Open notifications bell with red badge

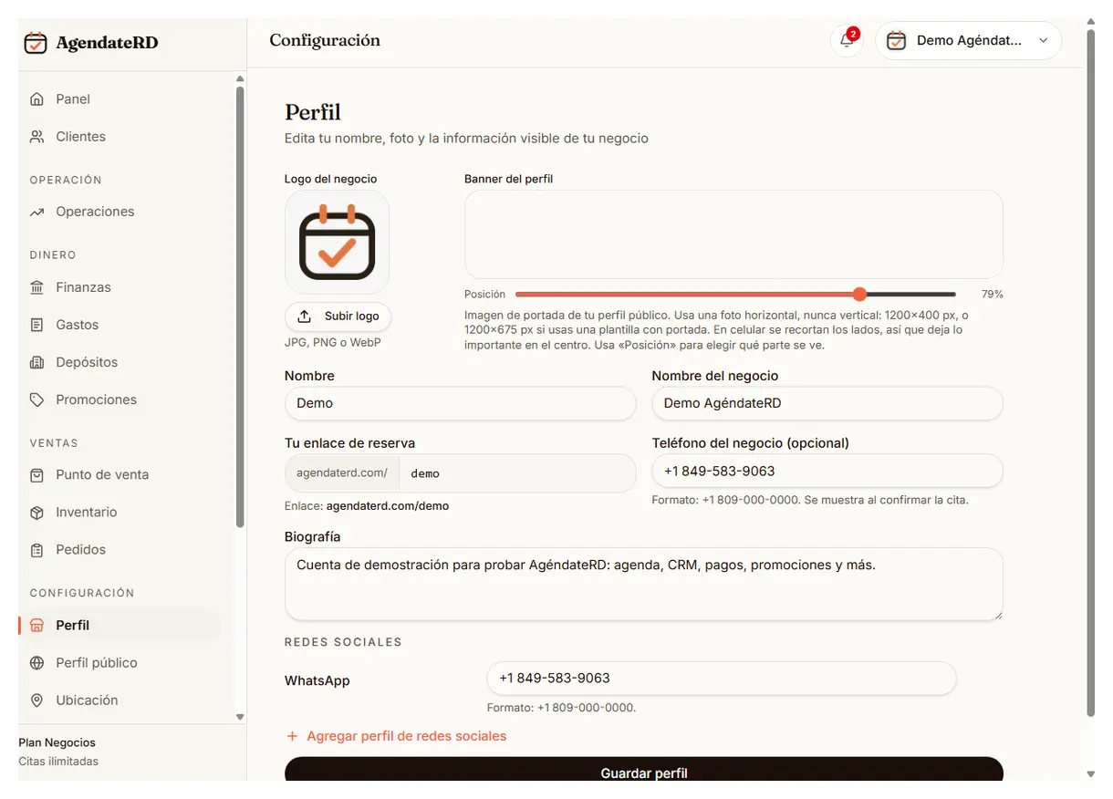[x=847, y=40]
